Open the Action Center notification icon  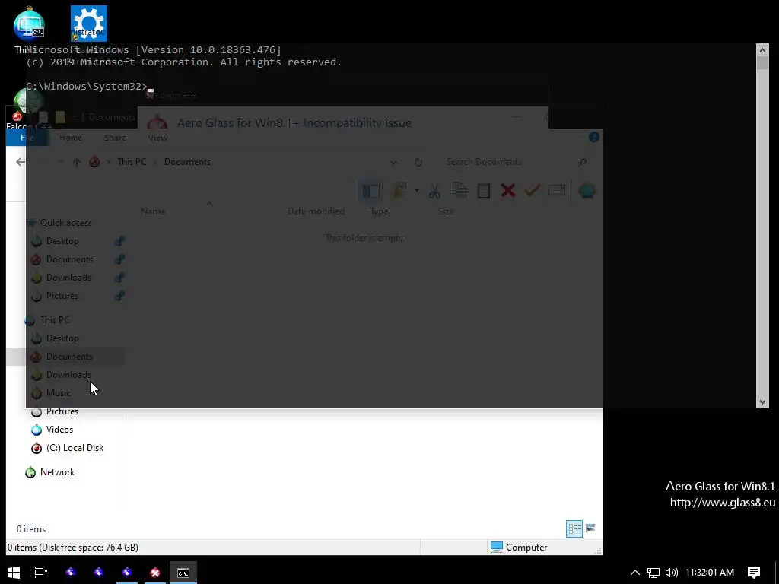coord(754,573)
